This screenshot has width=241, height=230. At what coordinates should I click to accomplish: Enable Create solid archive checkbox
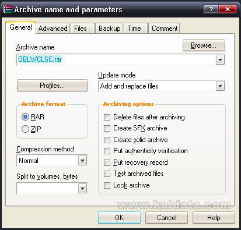107,140
